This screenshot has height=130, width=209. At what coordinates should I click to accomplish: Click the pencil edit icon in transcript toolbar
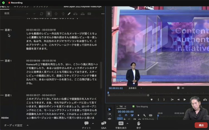point(69,13)
